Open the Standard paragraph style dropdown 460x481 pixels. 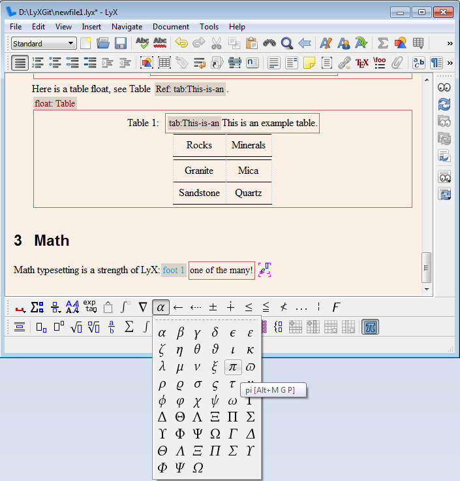click(x=44, y=44)
